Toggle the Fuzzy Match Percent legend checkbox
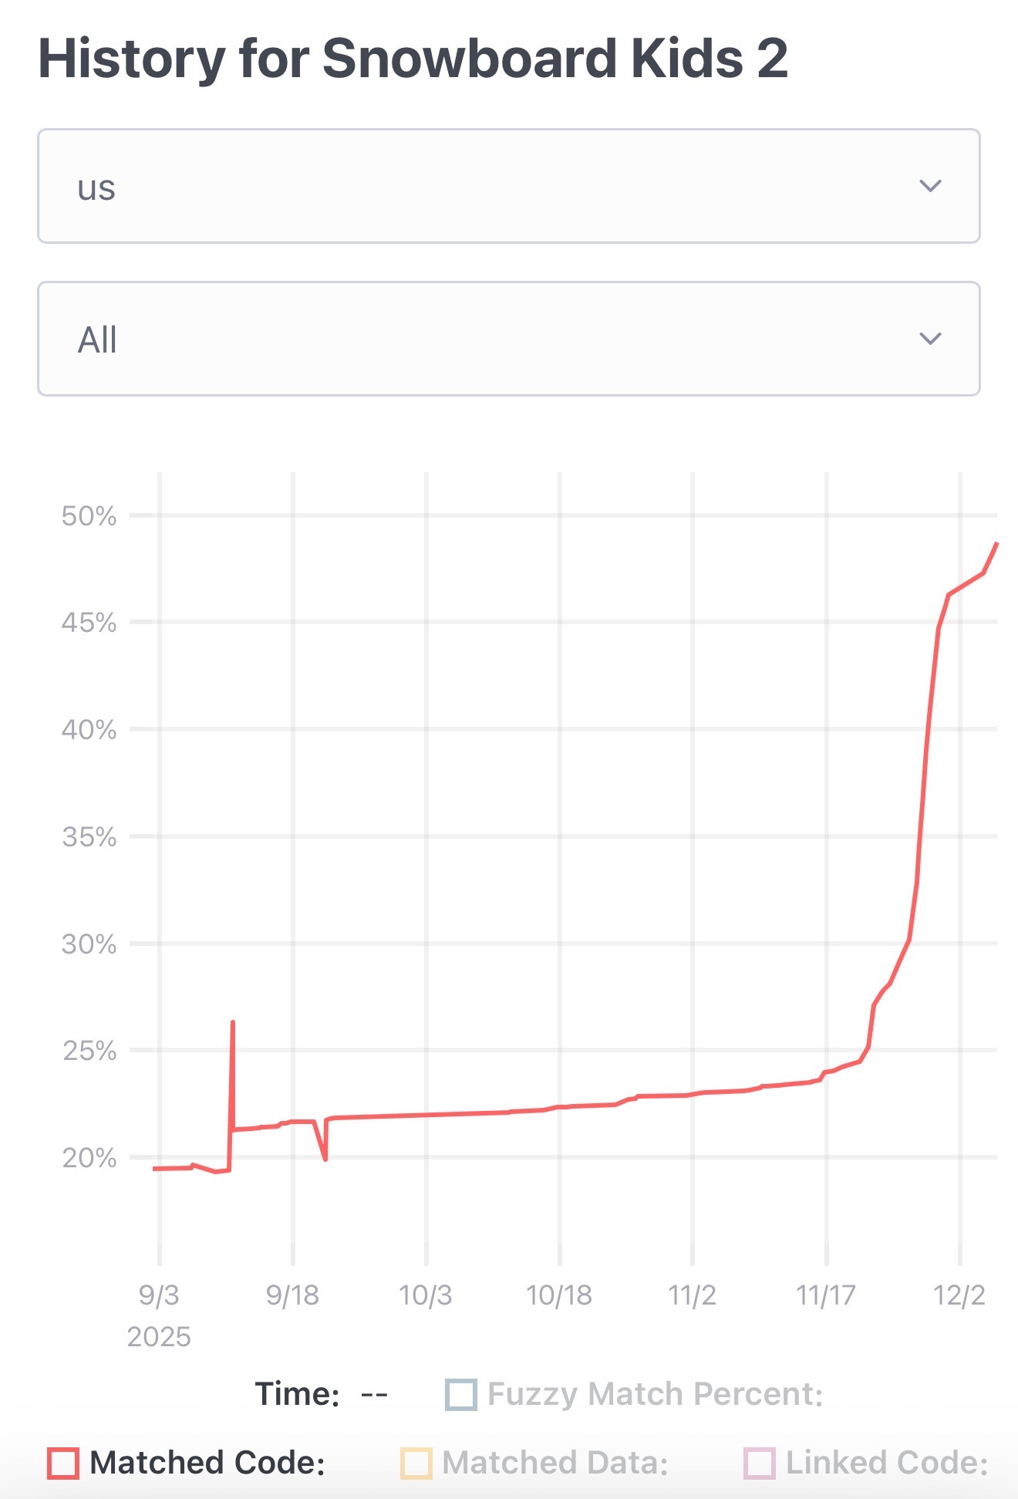The height and width of the screenshot is (1499, 1018). [463, 1393]
